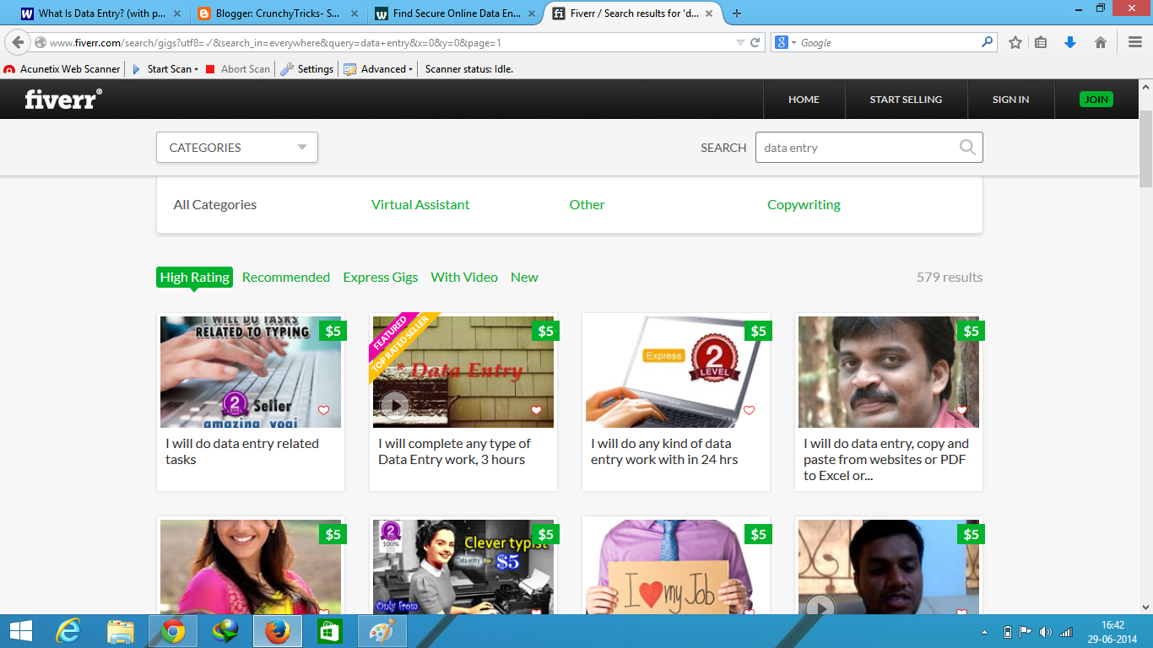Select the All Categories link
1153x648 pixels.
coord(215,204)
